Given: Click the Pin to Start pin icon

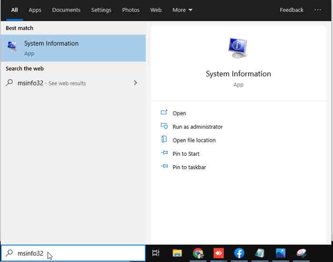Looking at the screenshot, I should 164,152.
